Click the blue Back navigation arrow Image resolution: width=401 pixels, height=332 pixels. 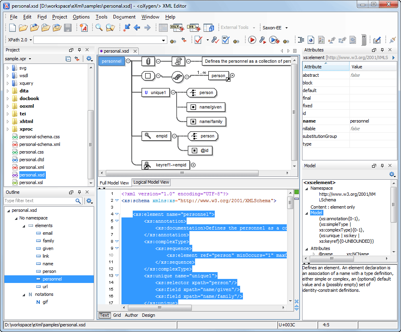137,28
